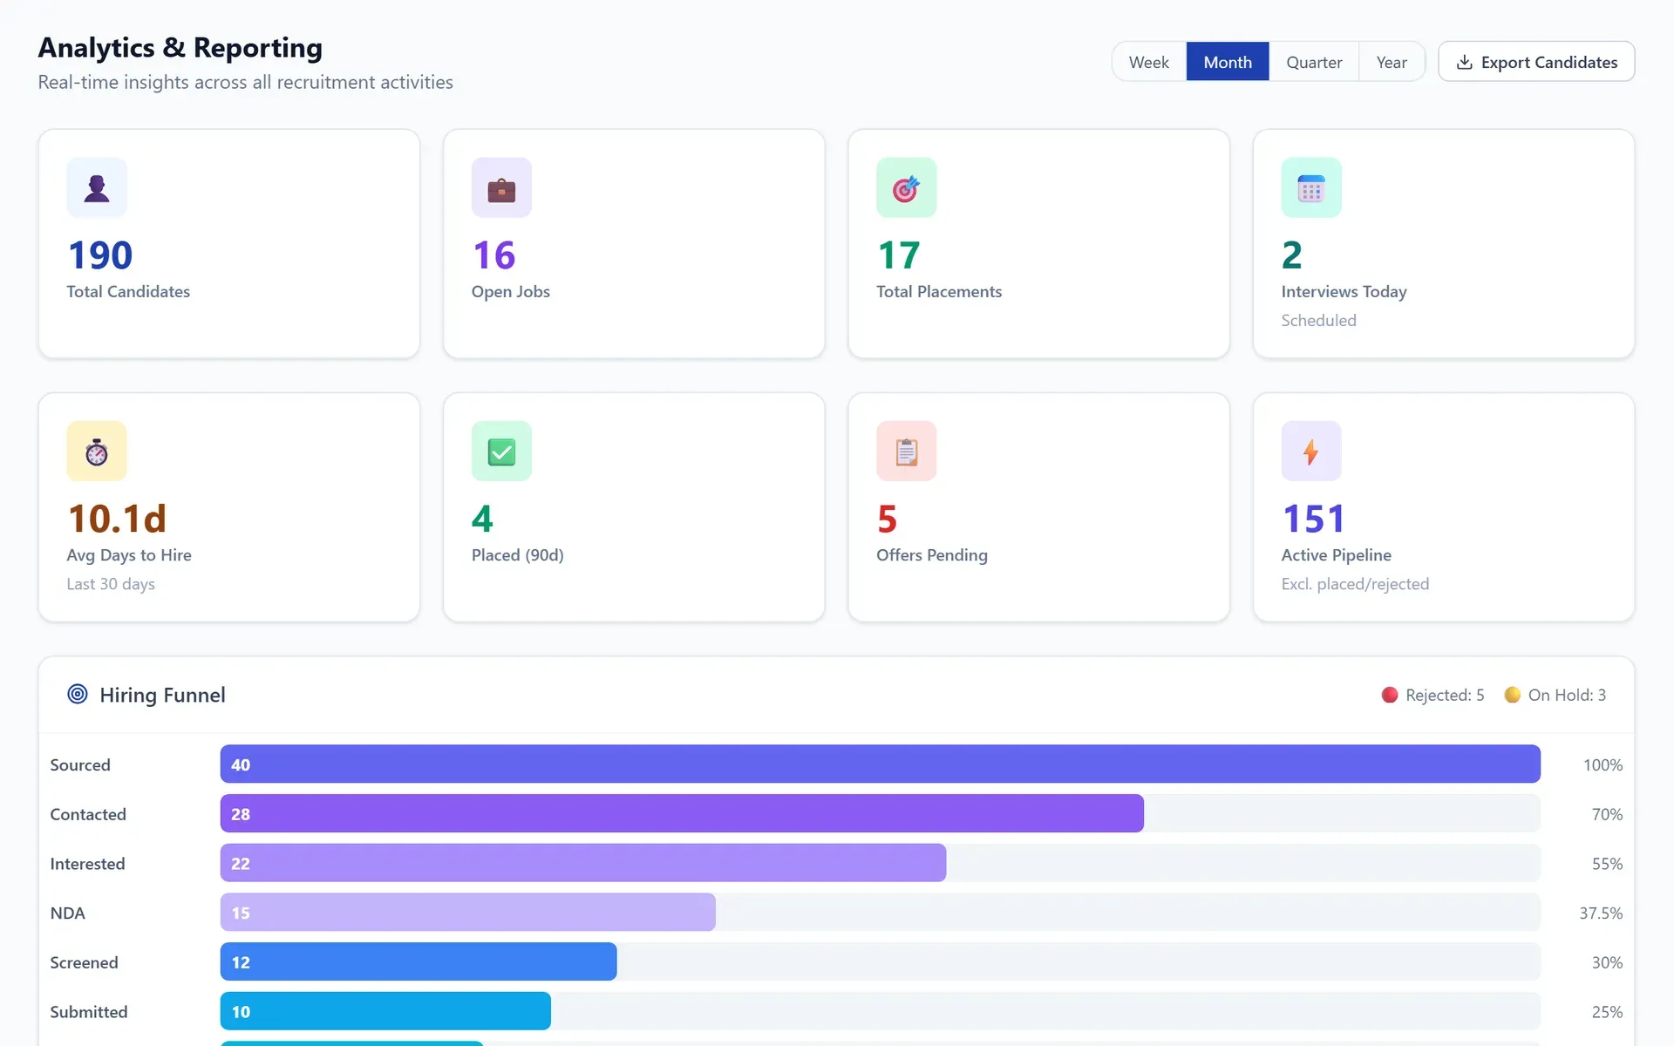The image size is (1674, 1046).
Task: Select the Month time range
Action: (x=1227, y=62)
